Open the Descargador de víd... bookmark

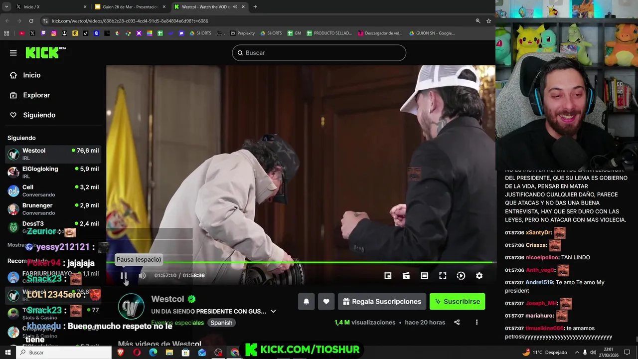click(x=380, y=33)
